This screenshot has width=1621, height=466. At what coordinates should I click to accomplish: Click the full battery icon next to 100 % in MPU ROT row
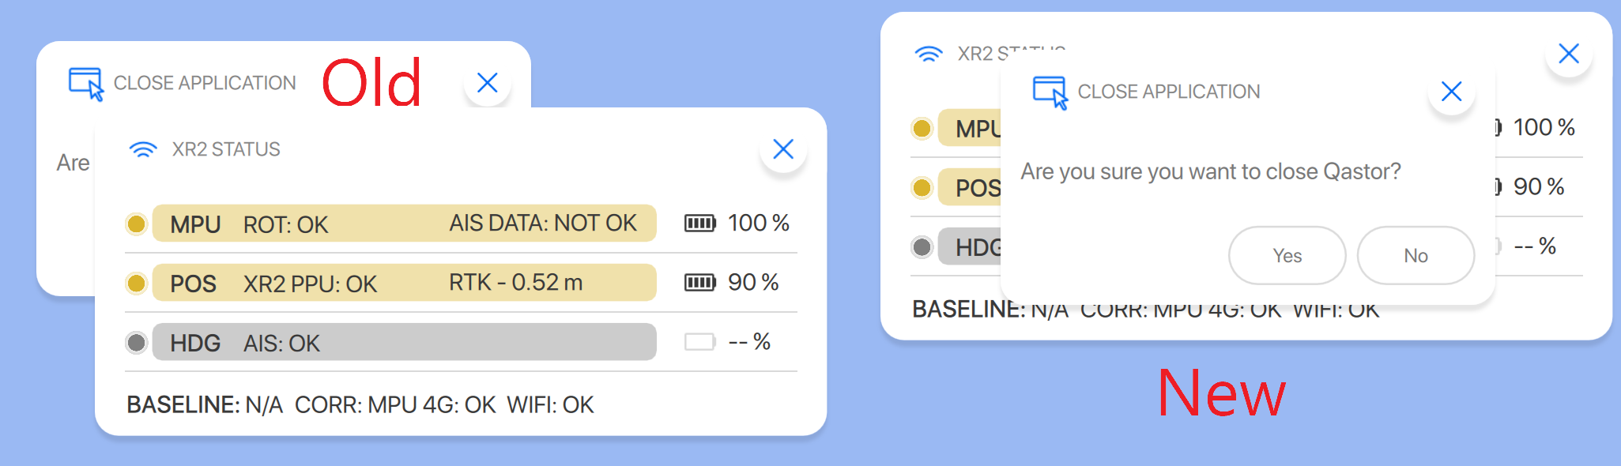(699, 224)
